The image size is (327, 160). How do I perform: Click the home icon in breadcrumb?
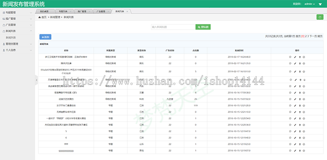click(x=39, y=17)
